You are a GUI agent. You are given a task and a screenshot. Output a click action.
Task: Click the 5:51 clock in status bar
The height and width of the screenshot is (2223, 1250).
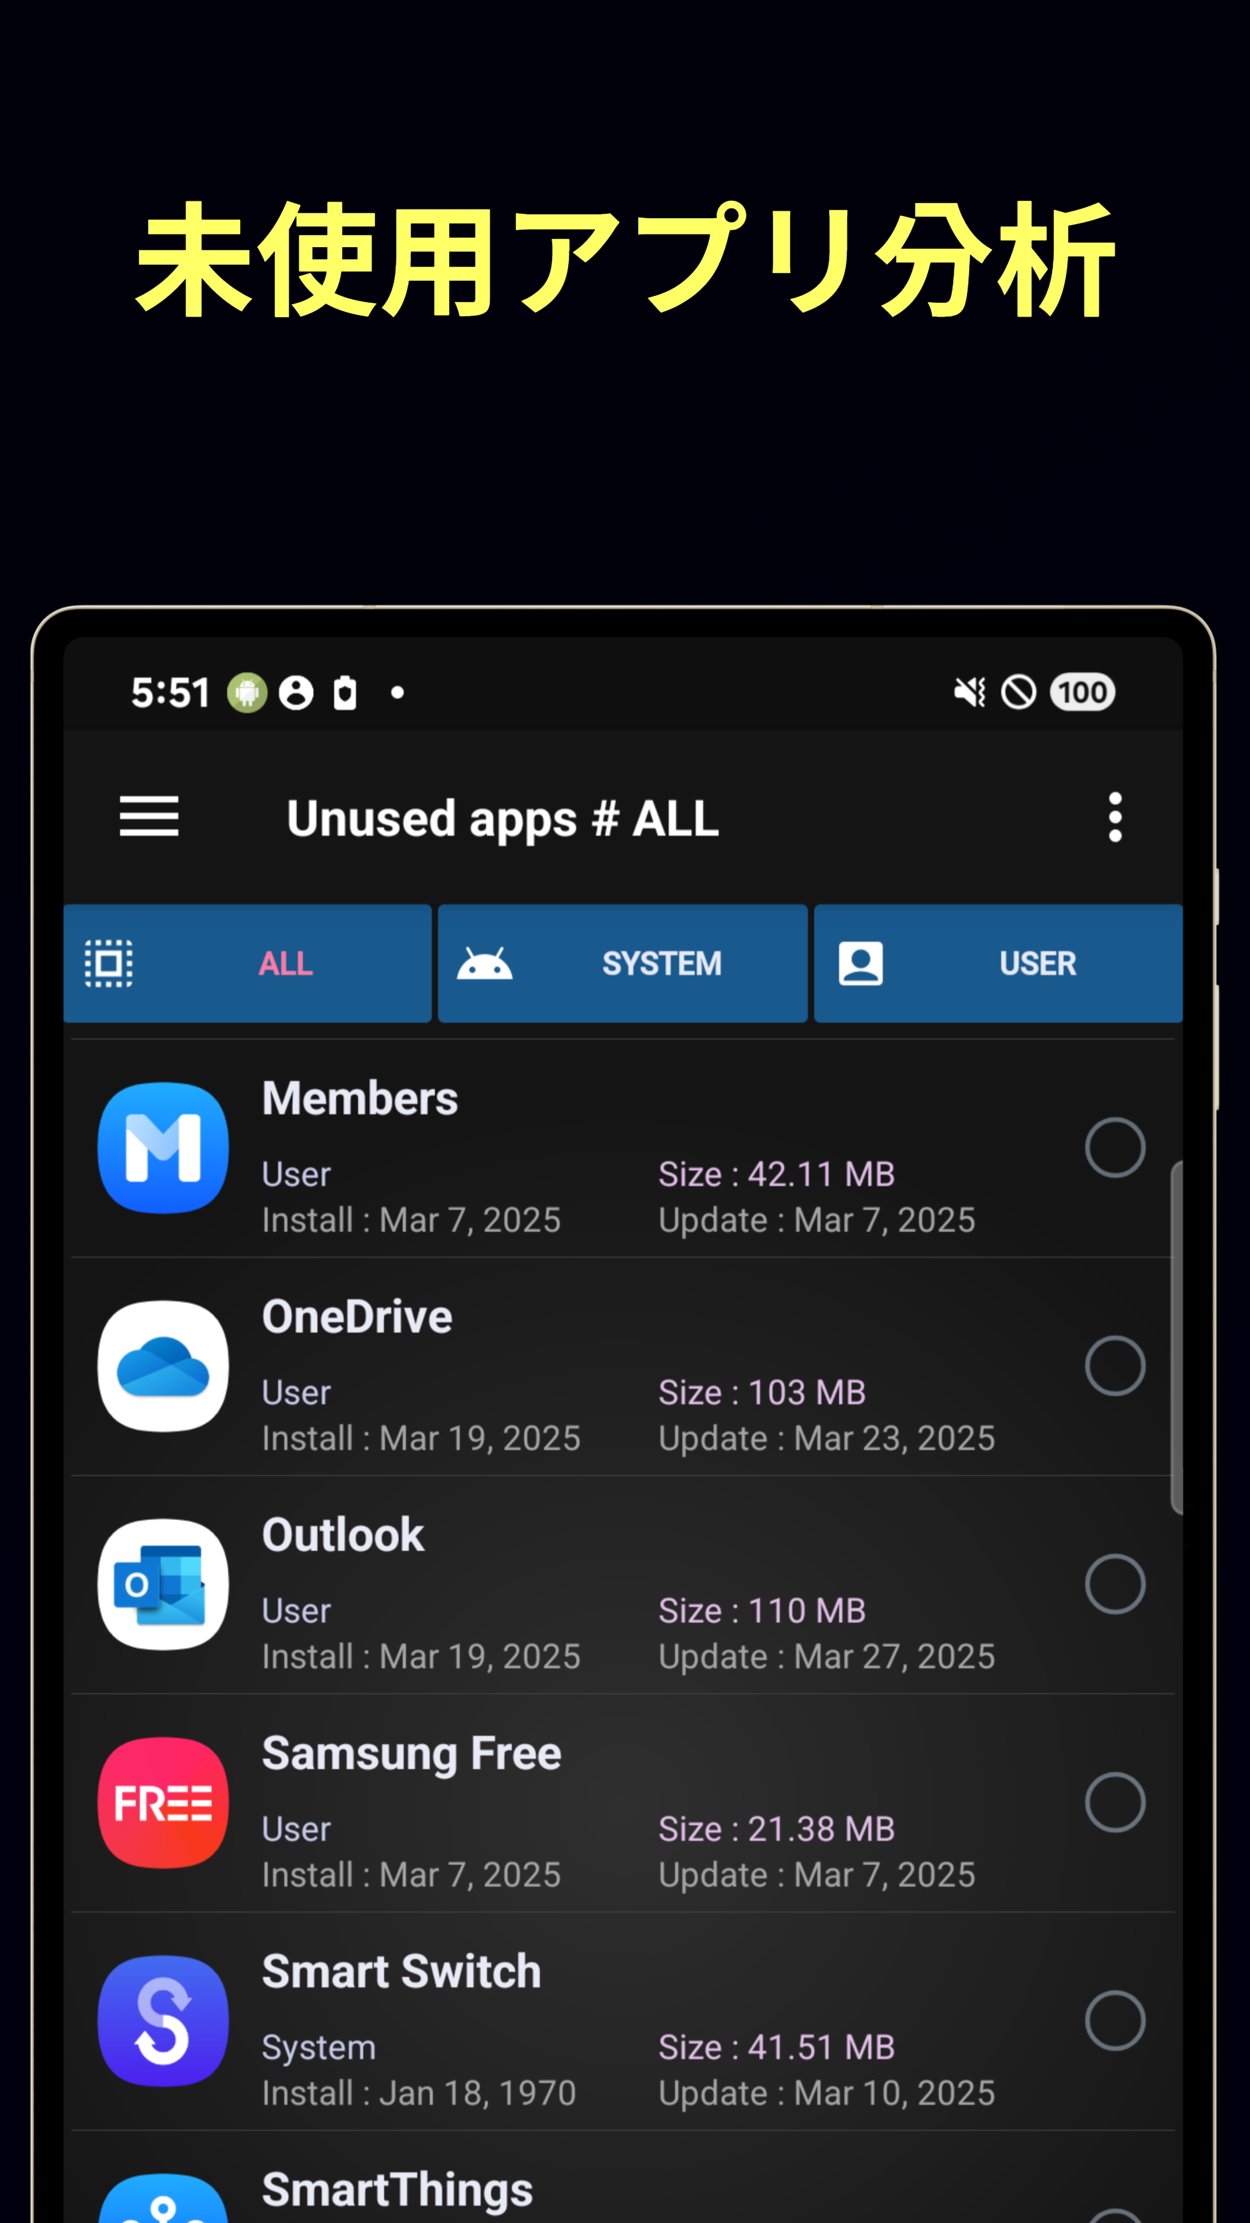[x=170, y=693]
